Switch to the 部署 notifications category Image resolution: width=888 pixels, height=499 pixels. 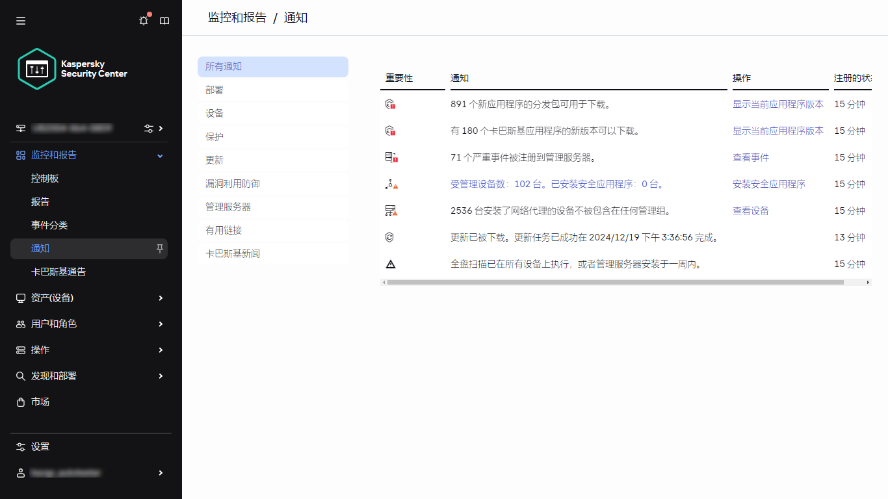point(215,90)
